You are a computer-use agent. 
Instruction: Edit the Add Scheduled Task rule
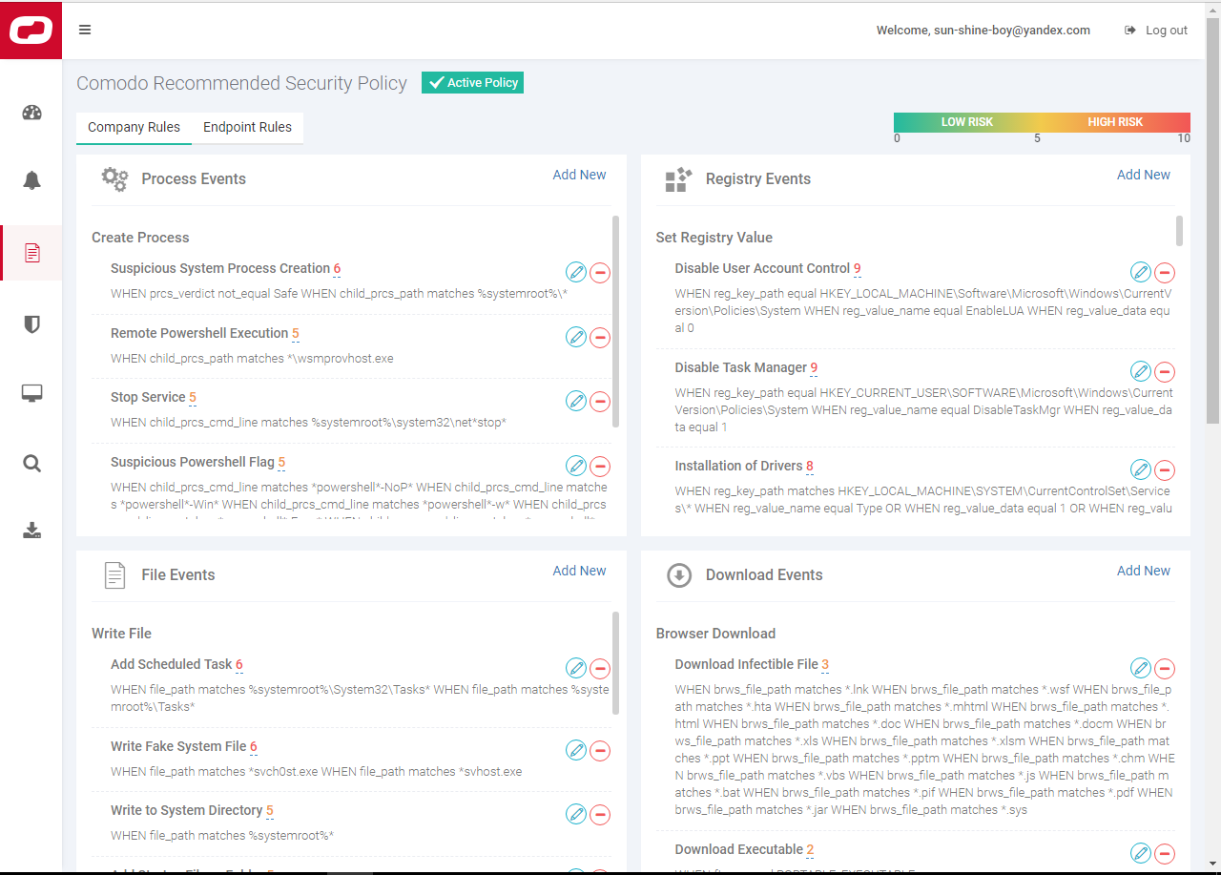[x=576, y=668]
